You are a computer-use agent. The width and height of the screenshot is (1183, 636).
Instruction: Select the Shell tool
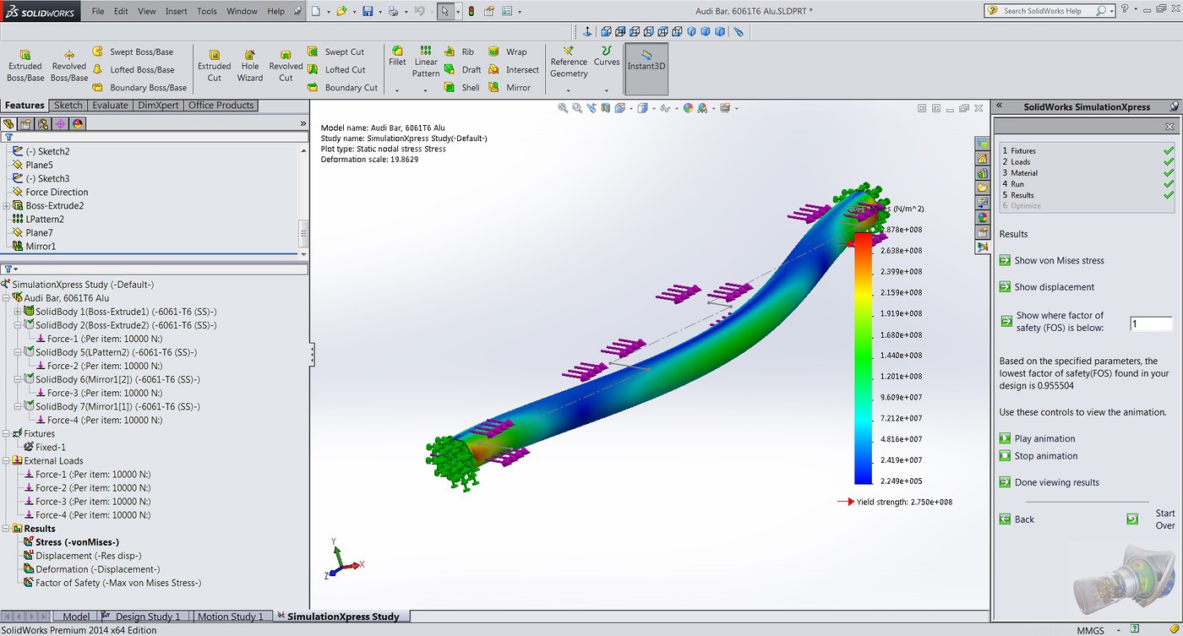point(461,87)
